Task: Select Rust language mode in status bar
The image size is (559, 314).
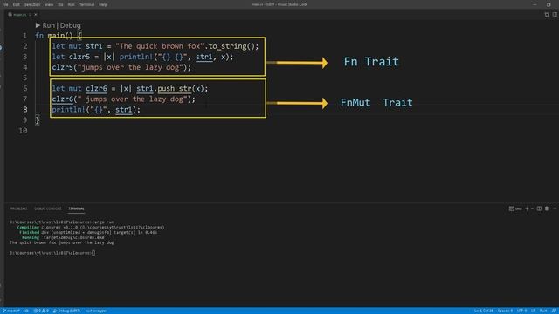Action: tap(543, 311)
